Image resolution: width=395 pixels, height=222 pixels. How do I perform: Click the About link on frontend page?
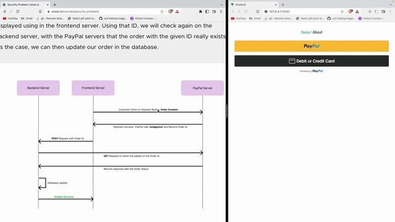(x=317, y=32)
